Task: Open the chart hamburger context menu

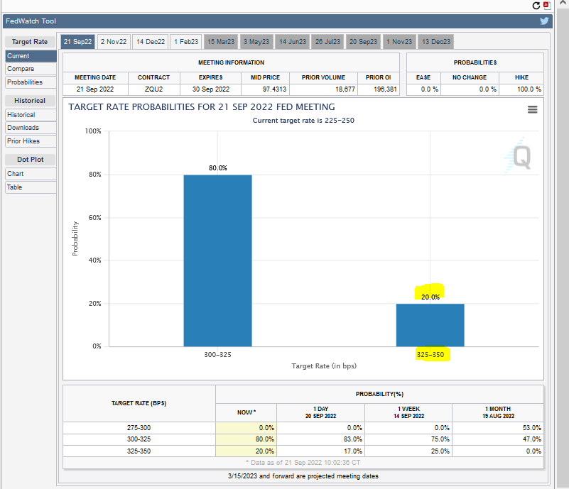Action: (x=532, y=109)
